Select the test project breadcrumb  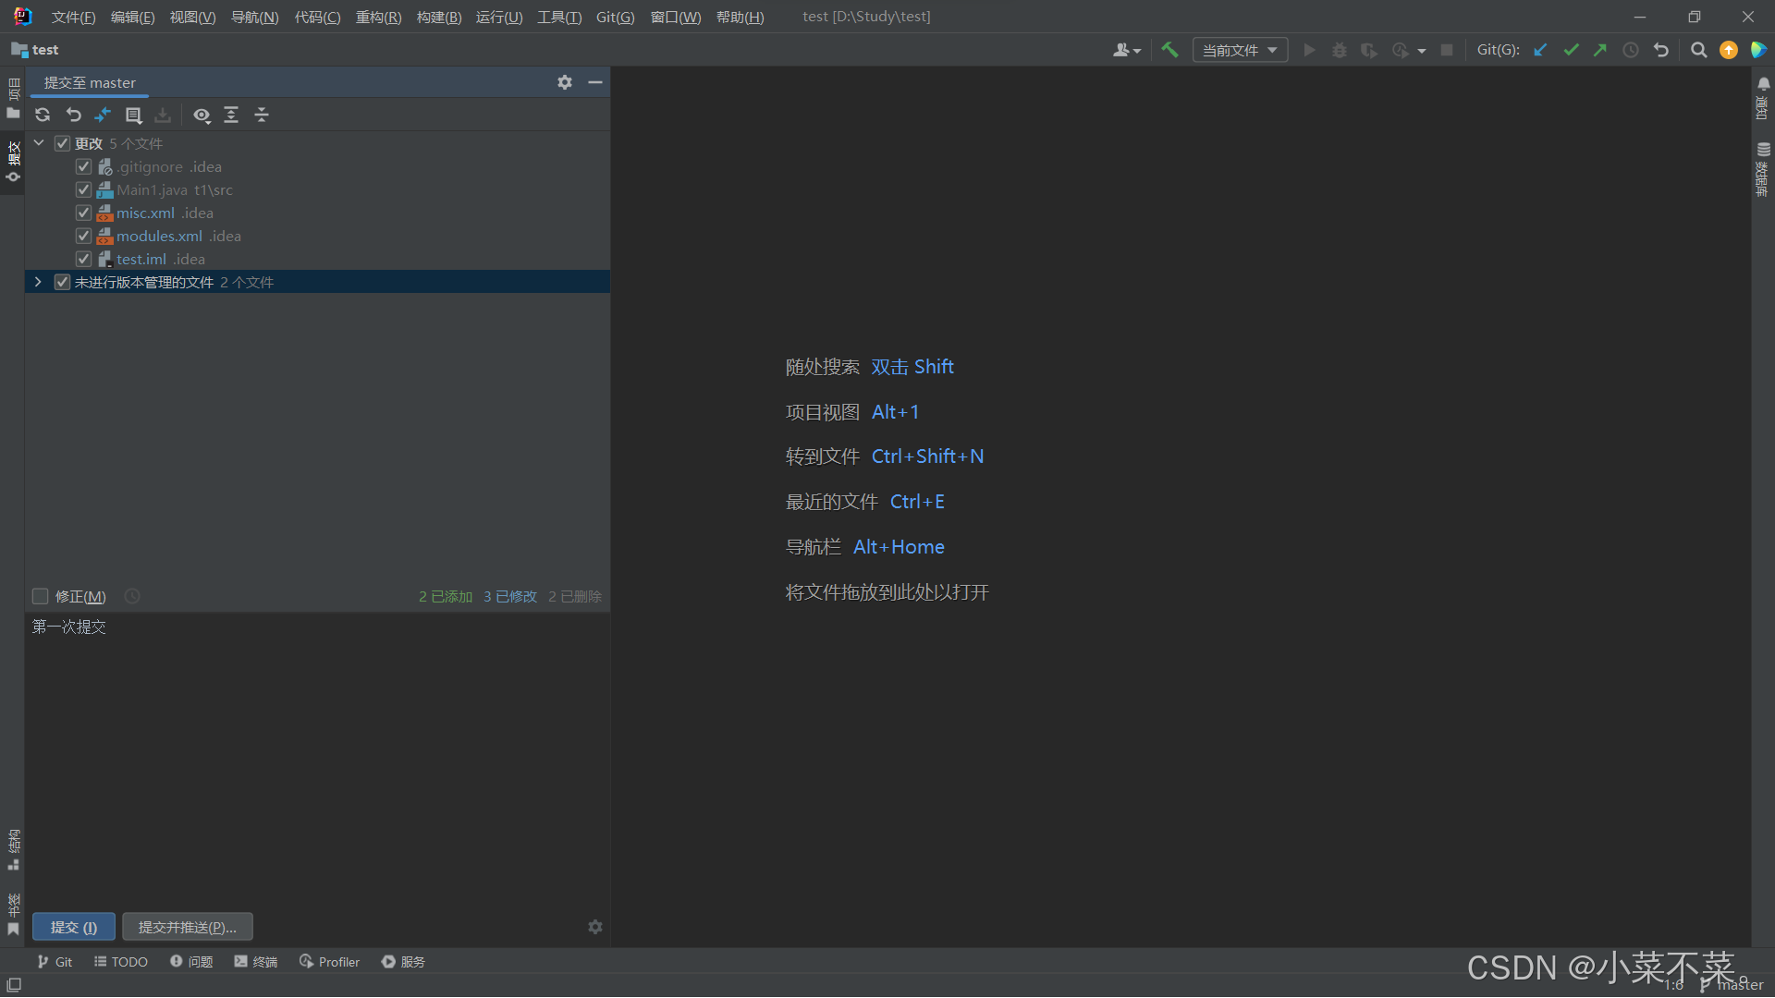(35, 50)
